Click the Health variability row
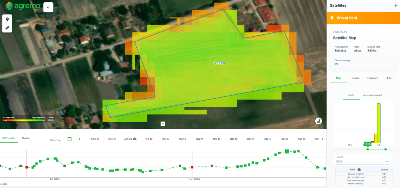 364,183
